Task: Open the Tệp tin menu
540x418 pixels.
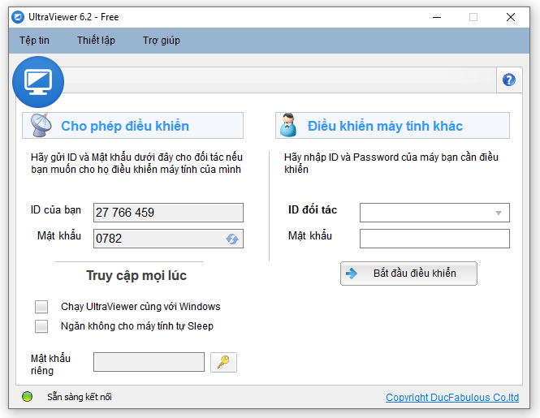Action: click(34, 41)
